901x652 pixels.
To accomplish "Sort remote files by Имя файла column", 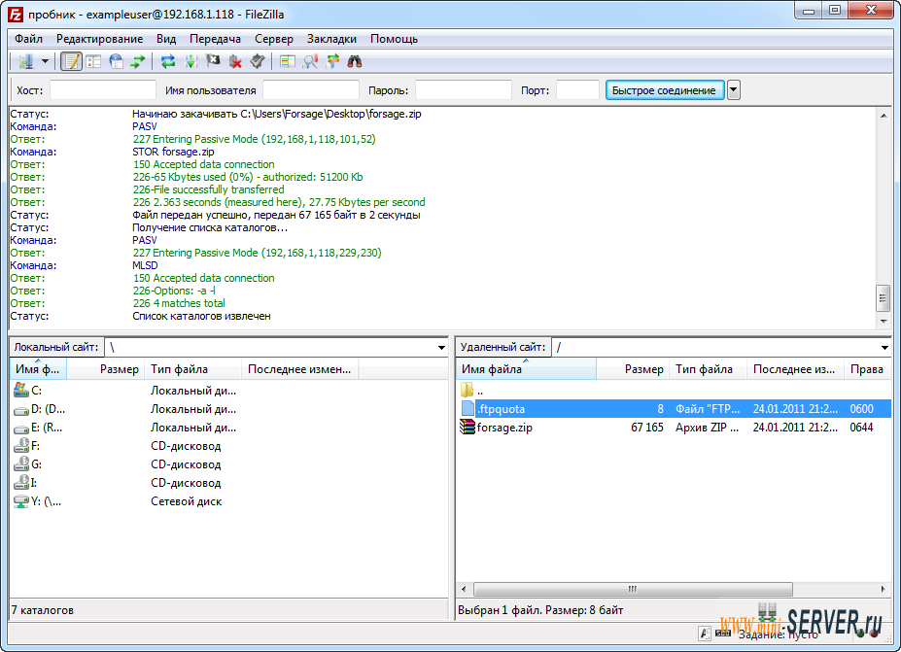I will [x=527, y=369].
